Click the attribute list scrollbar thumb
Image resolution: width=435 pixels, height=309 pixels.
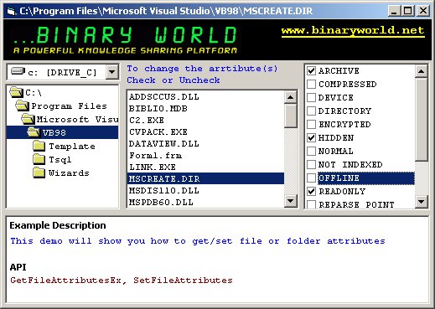pos(421,120)
